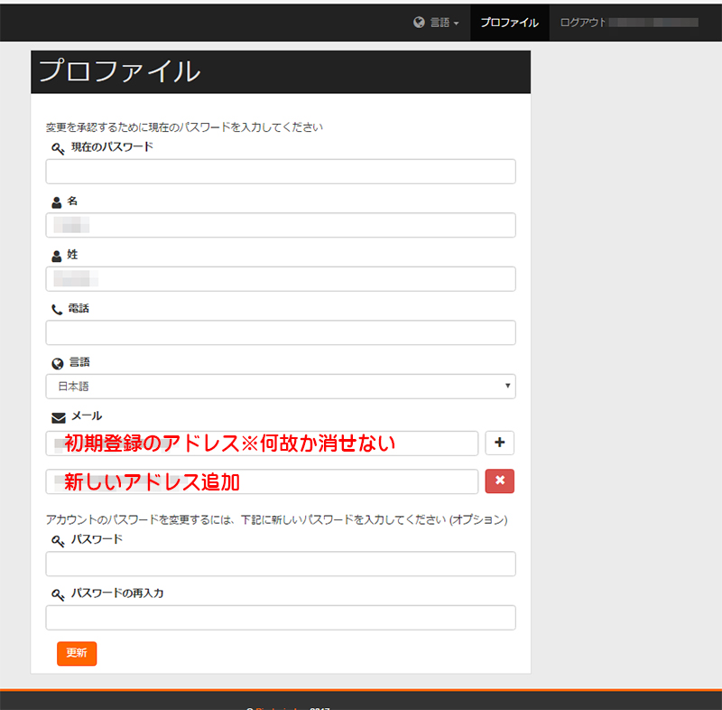Click the plus icon to add email
The image size is (722, 710).
(499, 443)
